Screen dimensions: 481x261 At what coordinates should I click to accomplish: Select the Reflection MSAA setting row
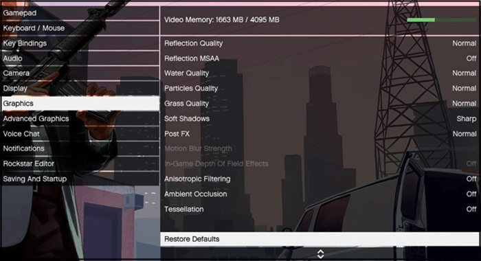tap(320, 58)
